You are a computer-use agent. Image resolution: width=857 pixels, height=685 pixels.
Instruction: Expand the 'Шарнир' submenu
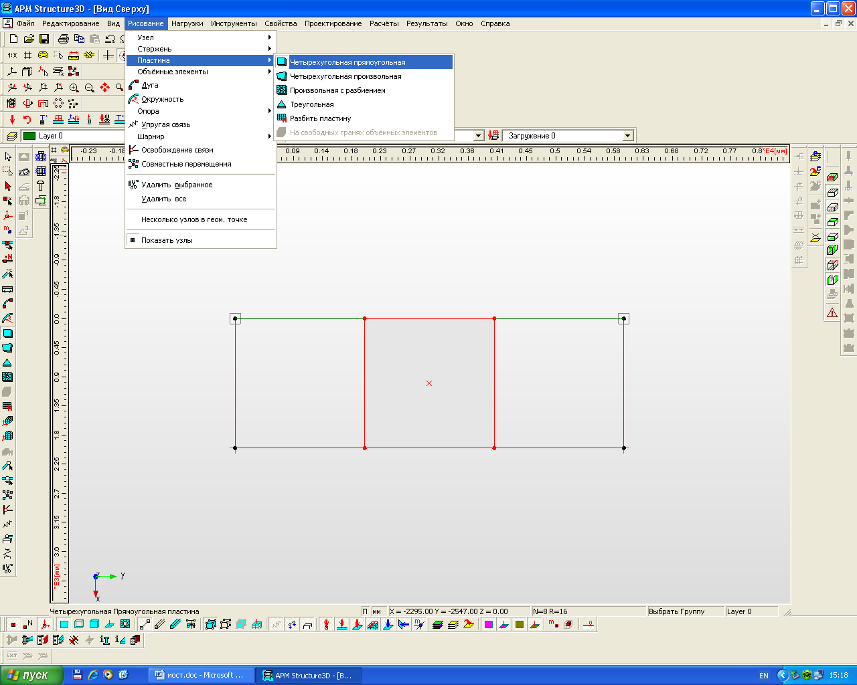[151, 136]
